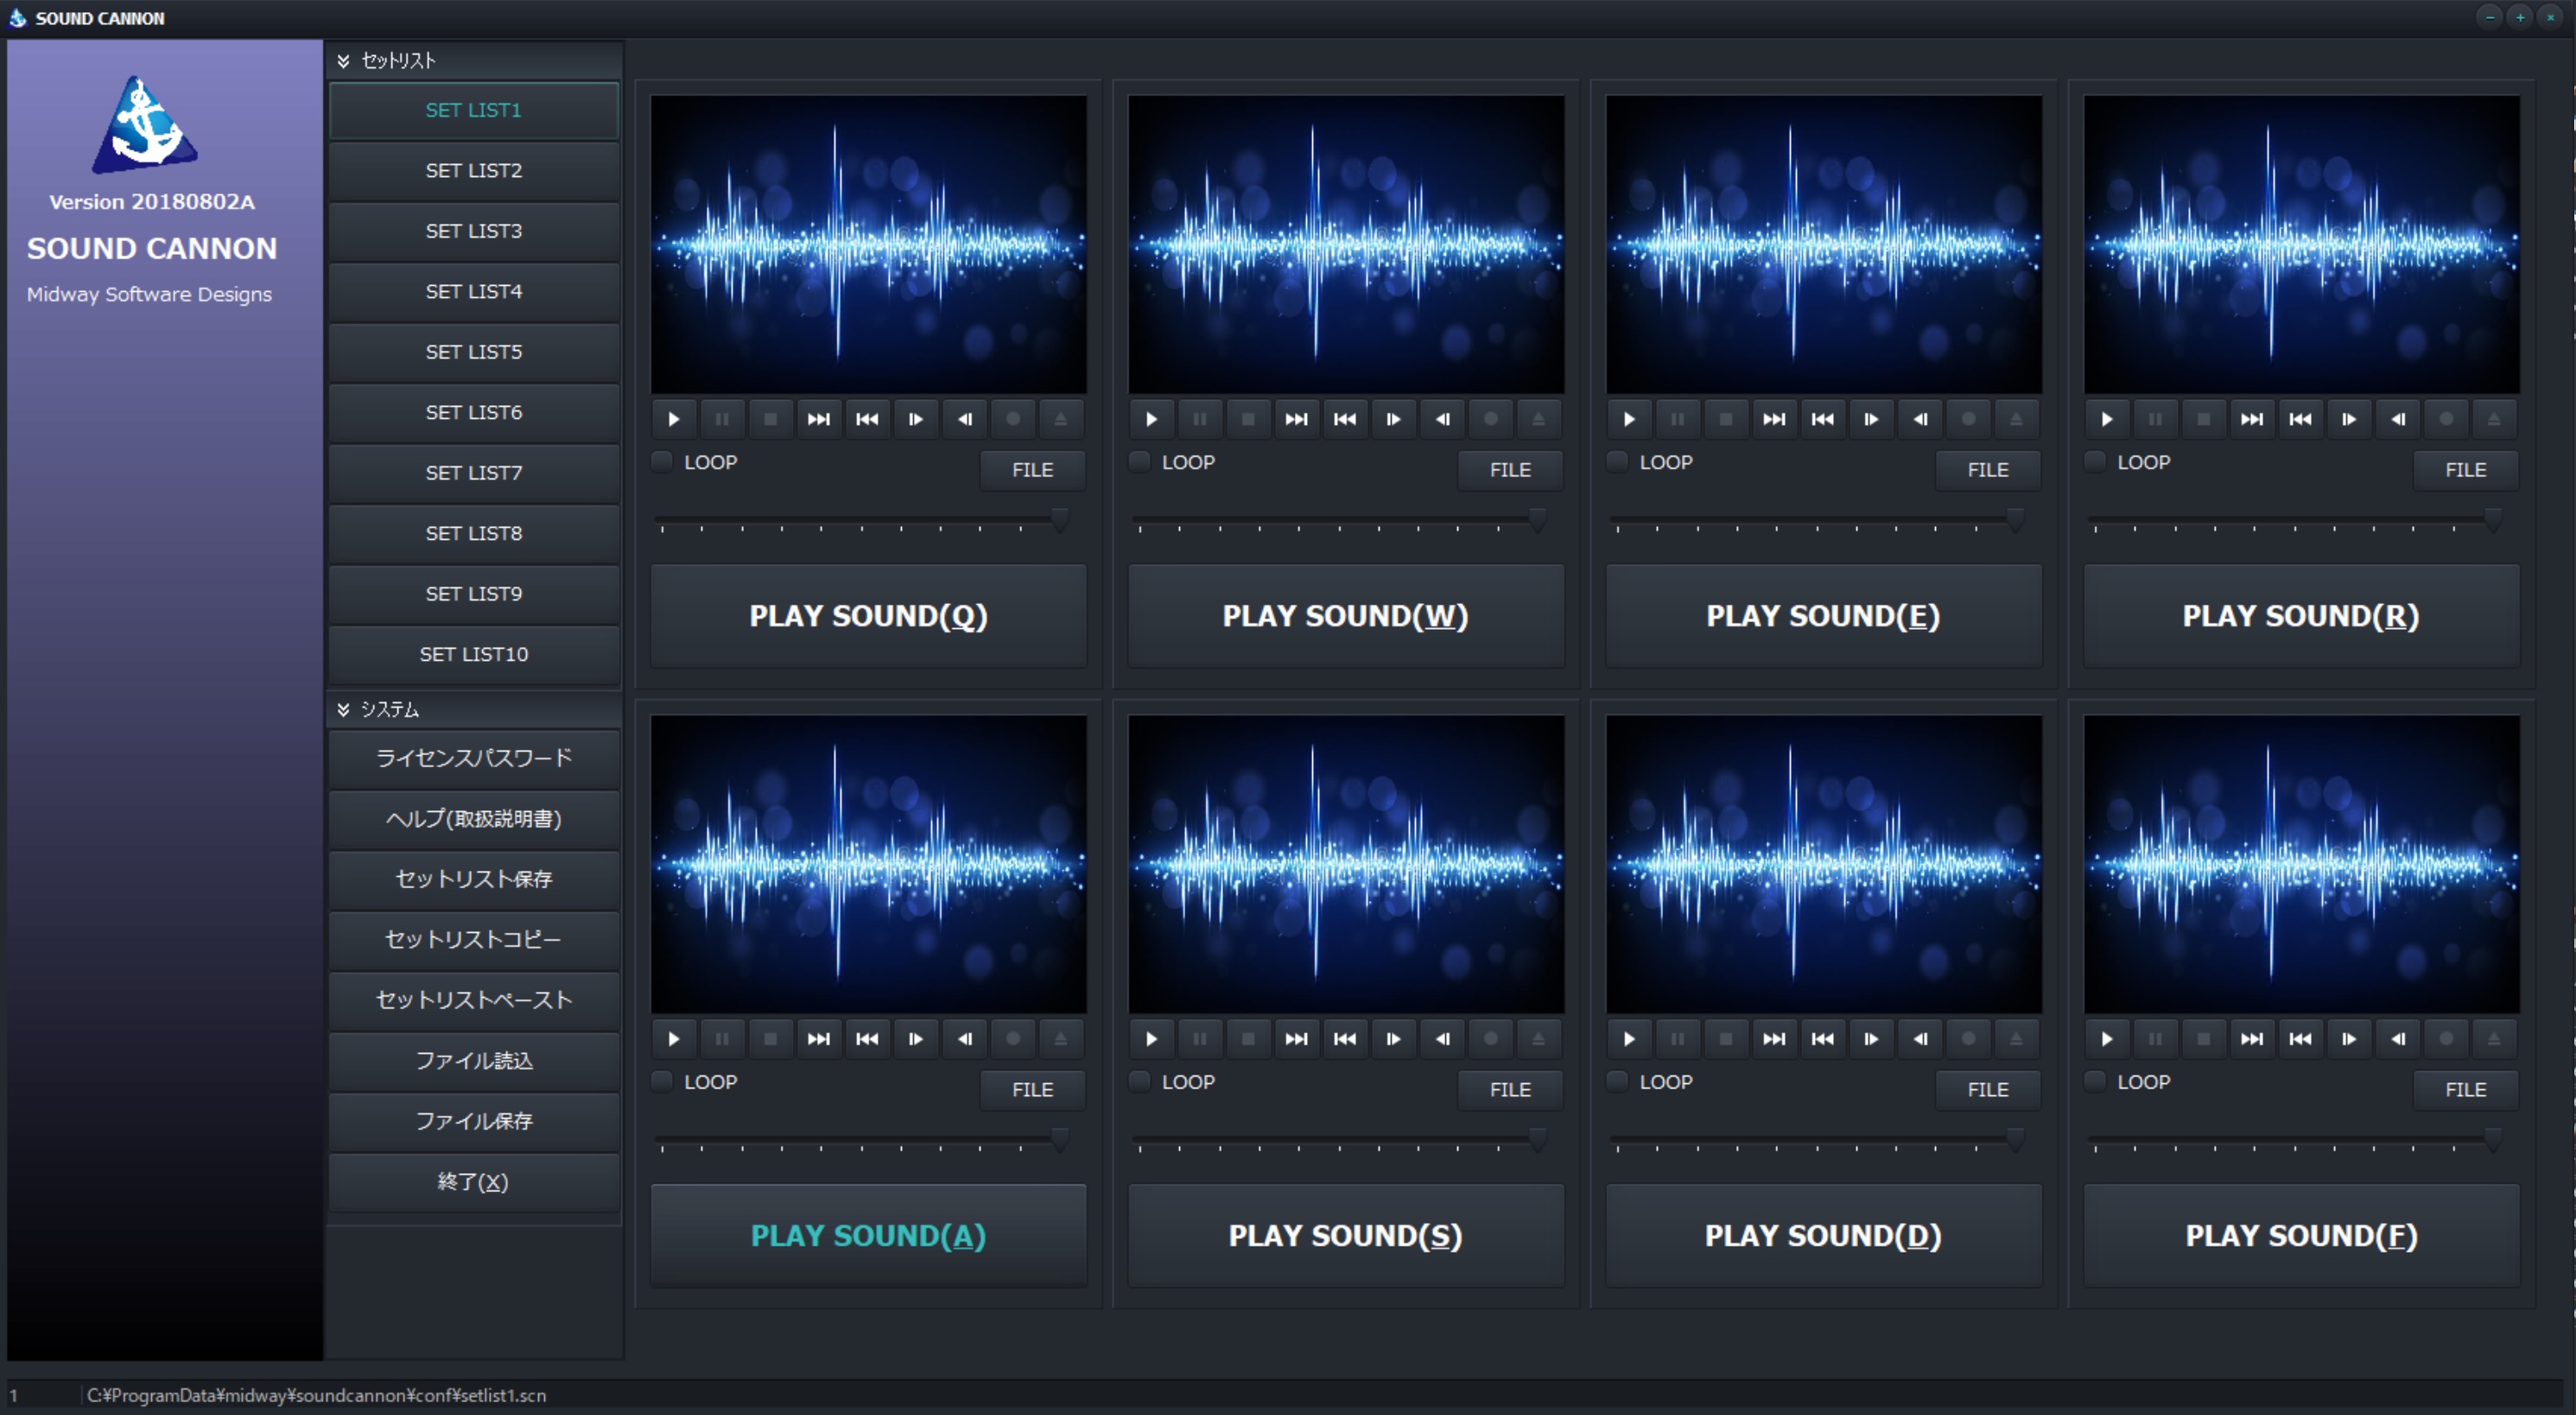The width and height of the screenshot is (2576, 1415).
Task: Click the PLAY SOUND(D) button
Action: pyautogui.click(x=1824, y=1236)
